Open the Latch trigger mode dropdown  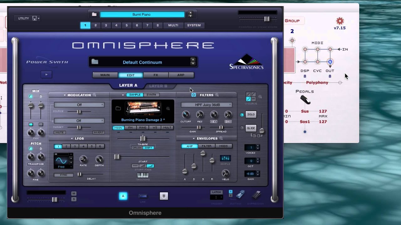[x=216, y=197]
